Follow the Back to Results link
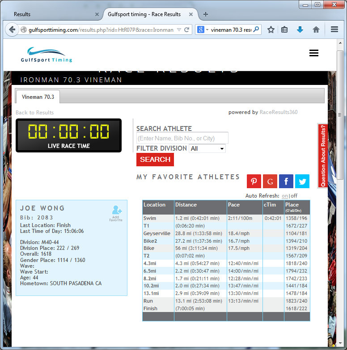The width and height of the screenshot is (347, 350). pyautogui.click(x=34, y=113)
